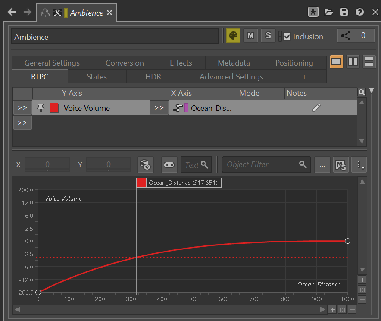The width and height of the screenshot is (381, 321).
Task: Click the red Voice Volume curve color swatch
Action: tap(54, 108)
